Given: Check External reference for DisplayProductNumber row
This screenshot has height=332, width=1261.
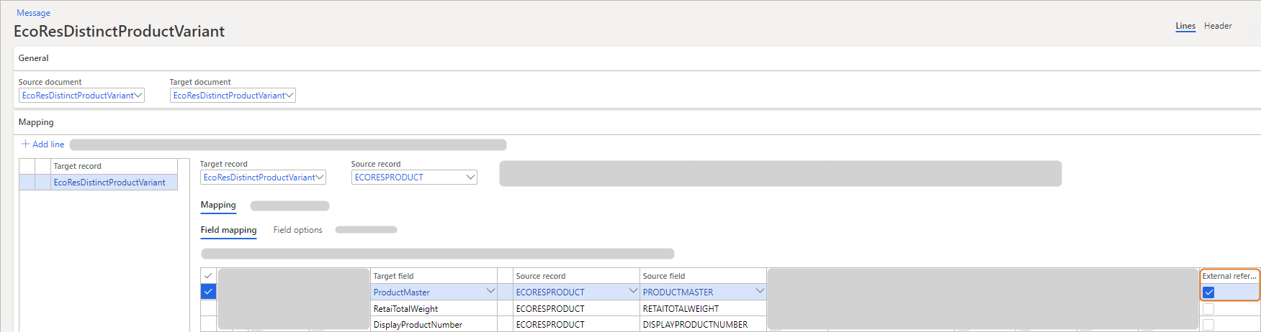Looking at the screenshot, I should coord(1208,325).
